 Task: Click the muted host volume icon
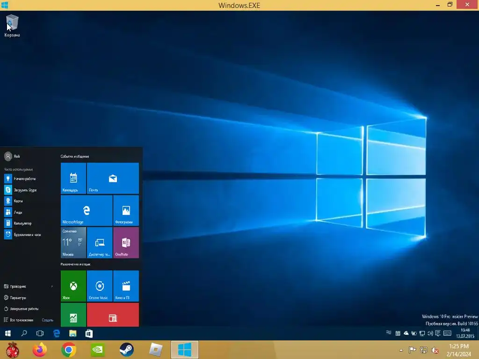[x=435, y=350]
